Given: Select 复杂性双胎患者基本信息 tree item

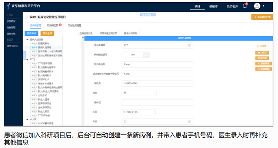Looking at the screenshot, I should click(x=46, y=55).
